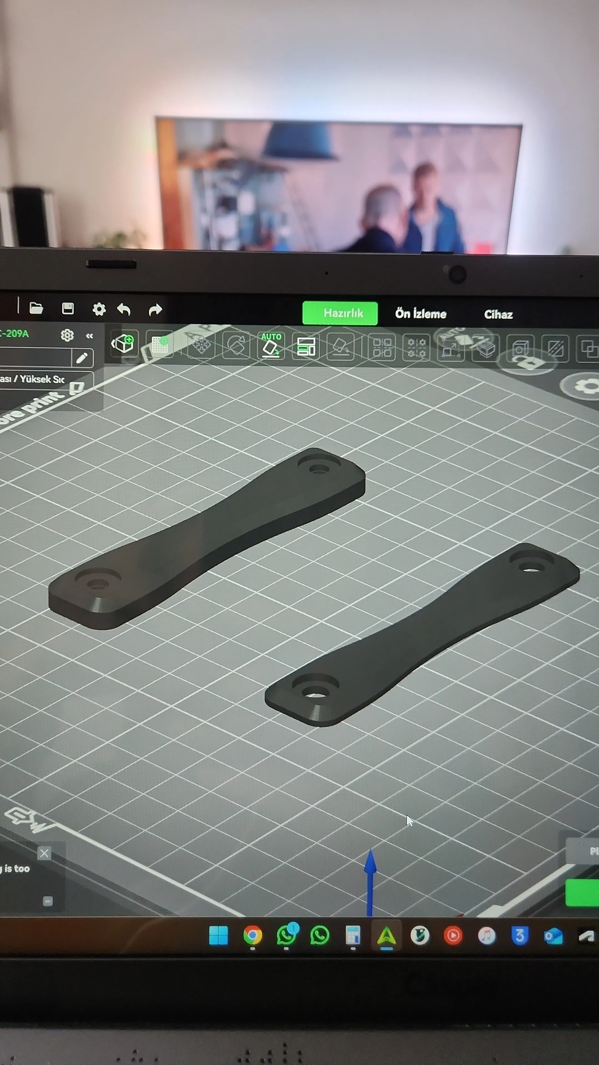Open the printer settings gear beside 209A

click(x=67, y=335)
